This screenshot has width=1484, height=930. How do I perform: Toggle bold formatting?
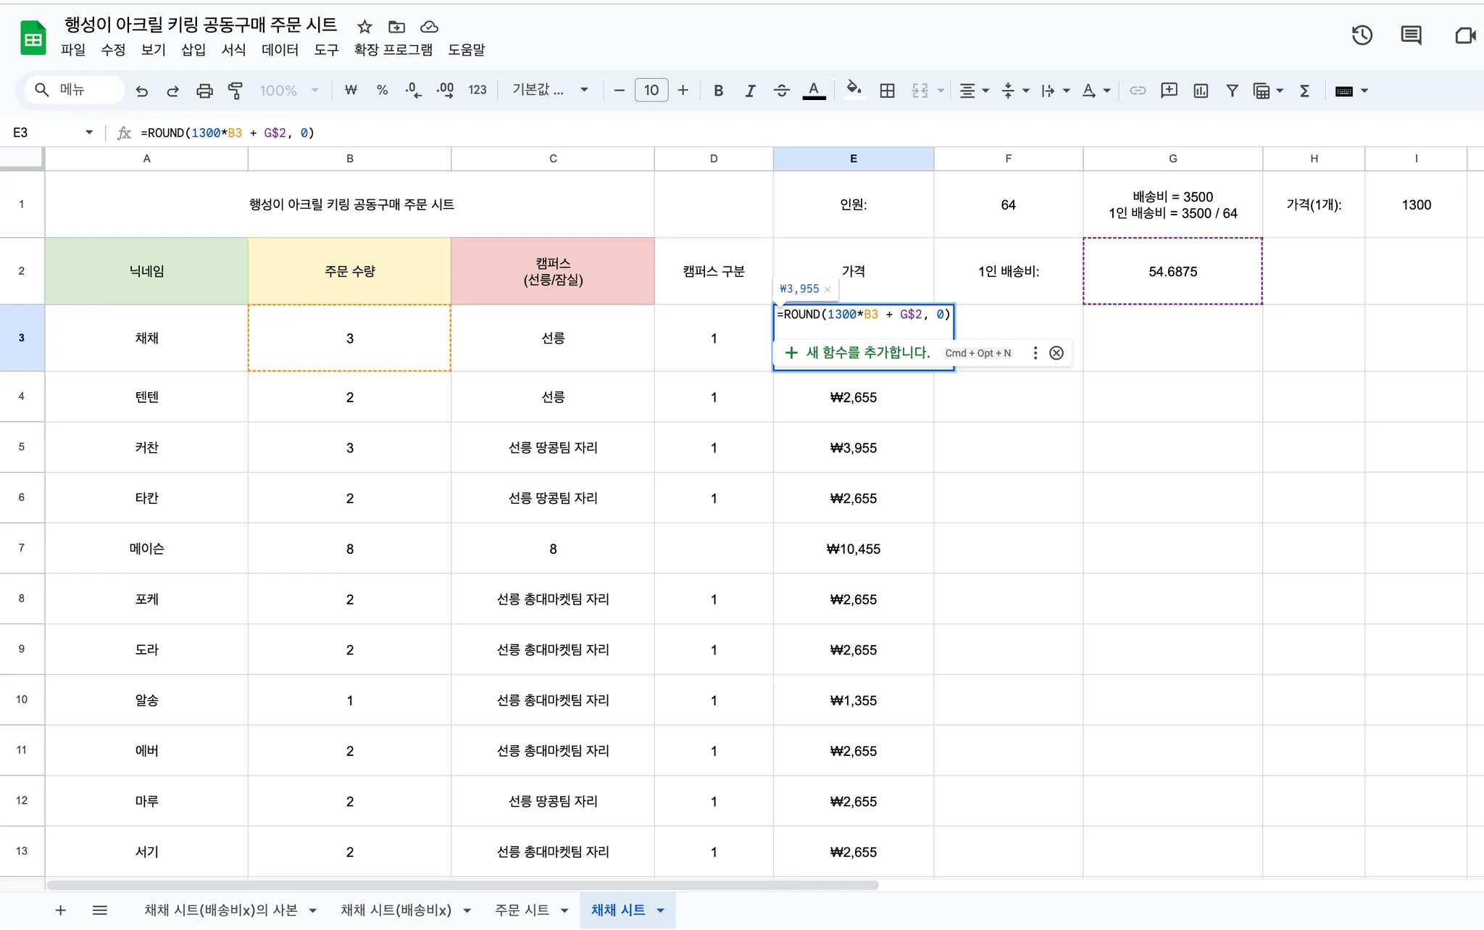pyautogui.click(x=718, y=91)
